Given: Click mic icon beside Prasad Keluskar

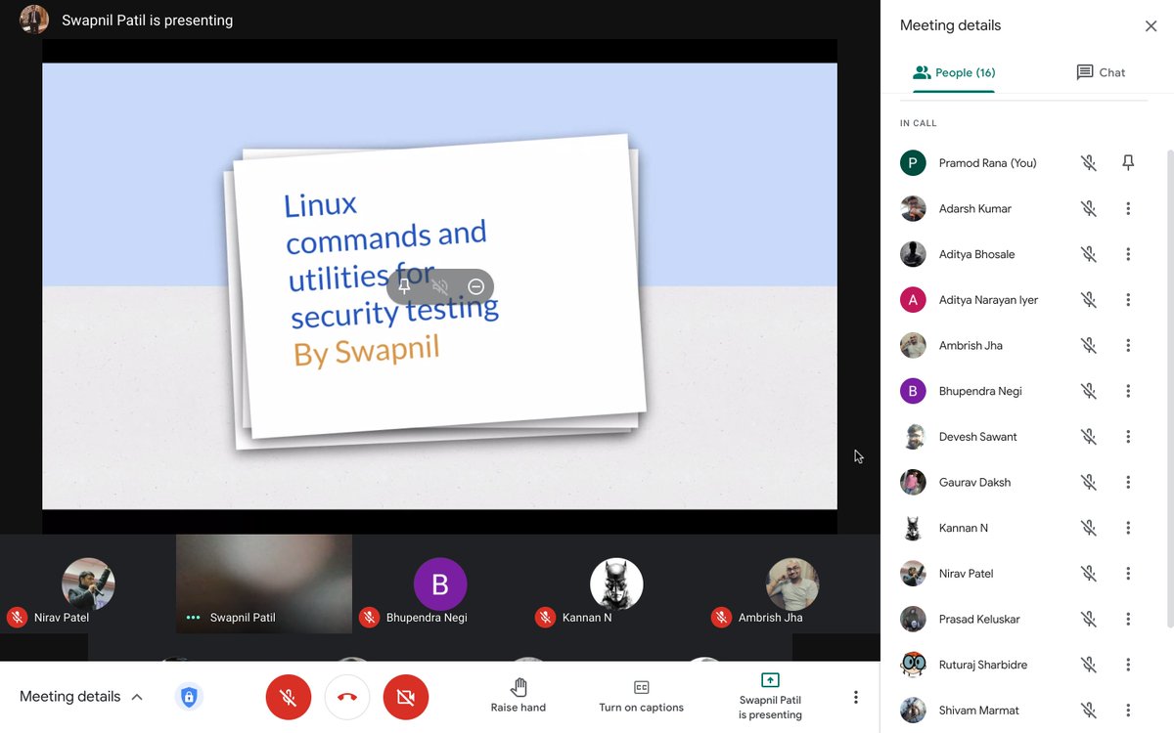Looking at the screenshot, I should coord(1088,619).
